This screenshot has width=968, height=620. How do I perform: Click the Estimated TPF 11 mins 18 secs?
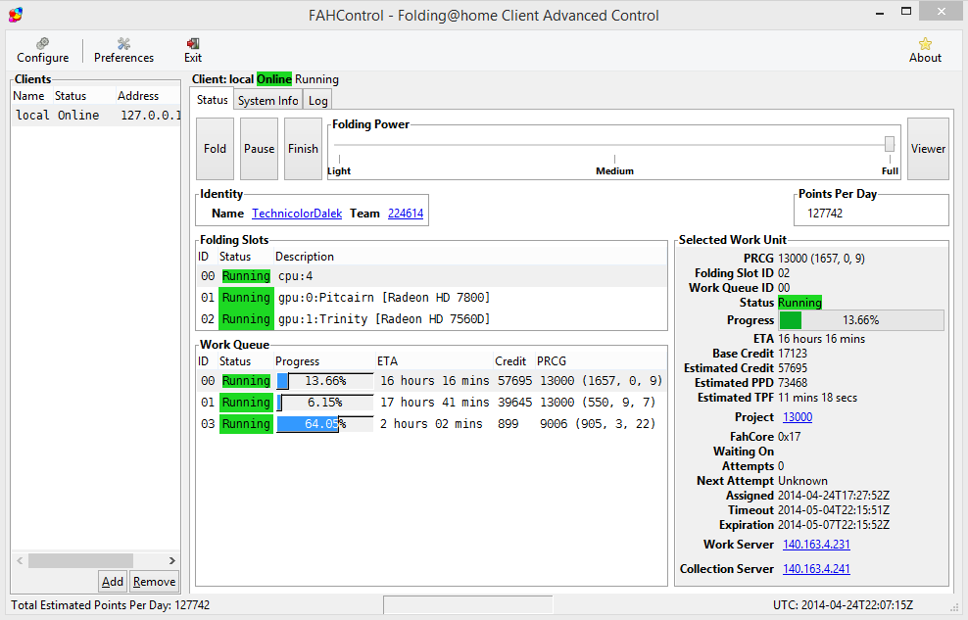(x=817, y=398)
